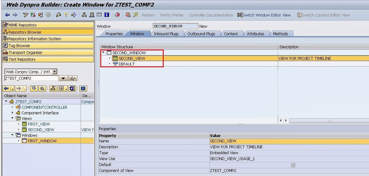Collapse the Views folder node
Screen dimensions: 369x176
pos(12,118)
